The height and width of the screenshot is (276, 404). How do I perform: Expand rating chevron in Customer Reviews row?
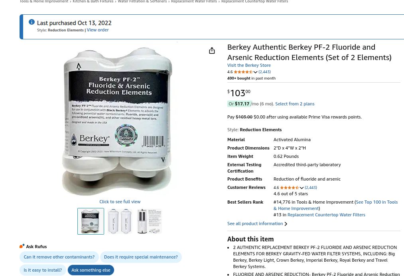[302, 188]
